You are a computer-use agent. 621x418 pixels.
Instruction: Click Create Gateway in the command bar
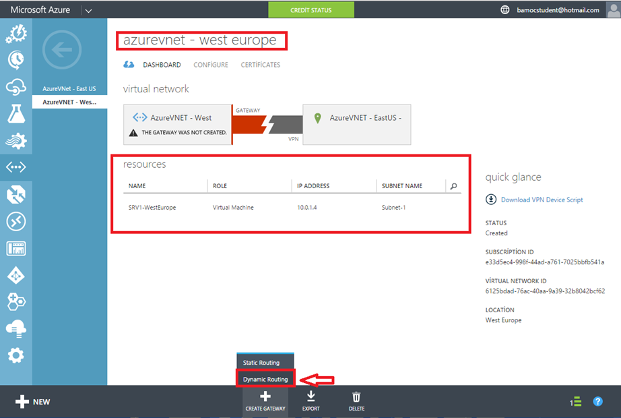pyautogui.click(x=265, y=400)
